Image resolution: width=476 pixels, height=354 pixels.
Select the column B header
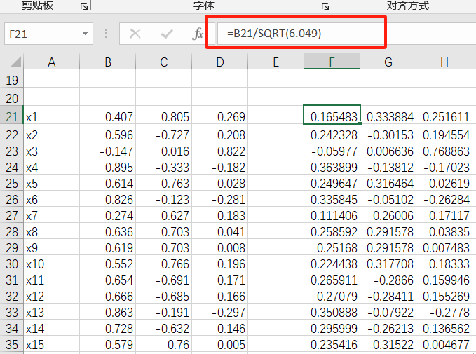pyautogui.click(x=107, y=63)
